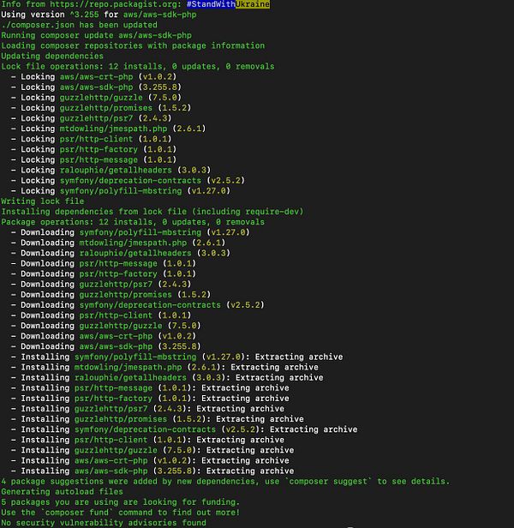The image size is (514, 528).
Task: Click "Locking guzzlehttp/guzzle (7.5.0)" line
Action: [96, 98]
